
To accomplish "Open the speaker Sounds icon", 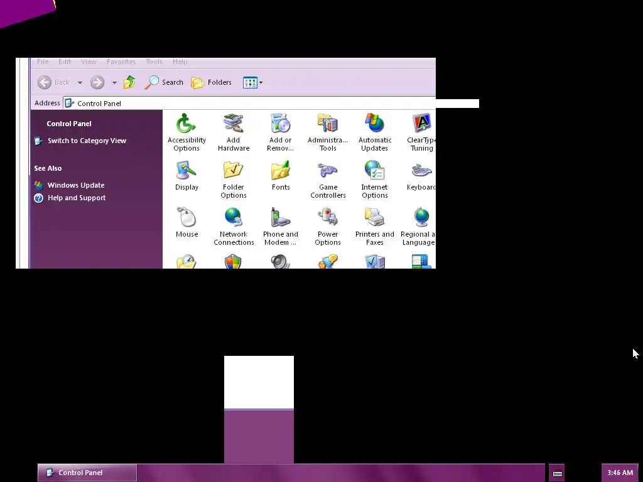I will click(x=281, y=261).
